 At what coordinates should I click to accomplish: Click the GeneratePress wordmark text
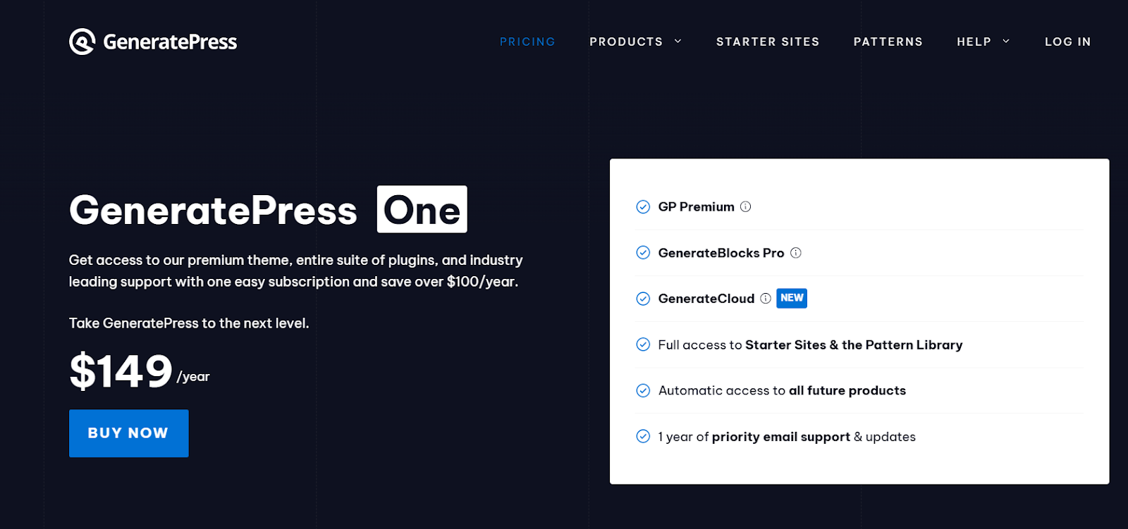[170, 42]
